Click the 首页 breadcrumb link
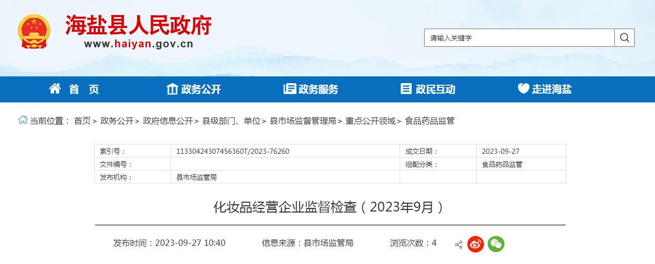The image size is (655, 264). 82,121
